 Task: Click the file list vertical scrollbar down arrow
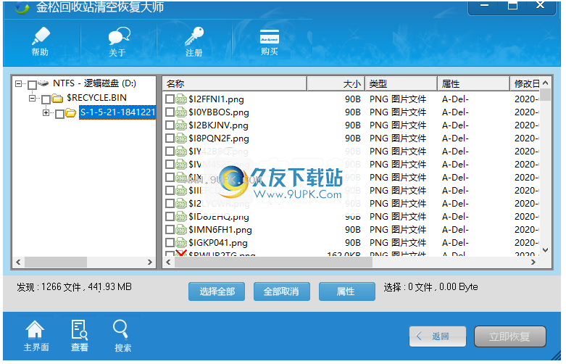546,250
